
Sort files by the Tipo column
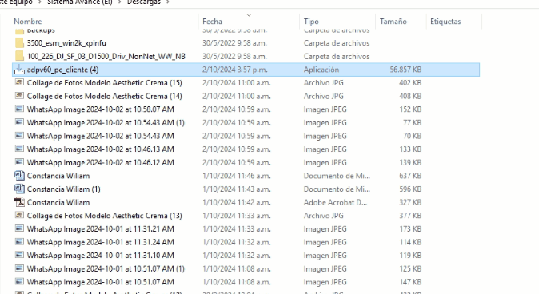tap(311, 22)
